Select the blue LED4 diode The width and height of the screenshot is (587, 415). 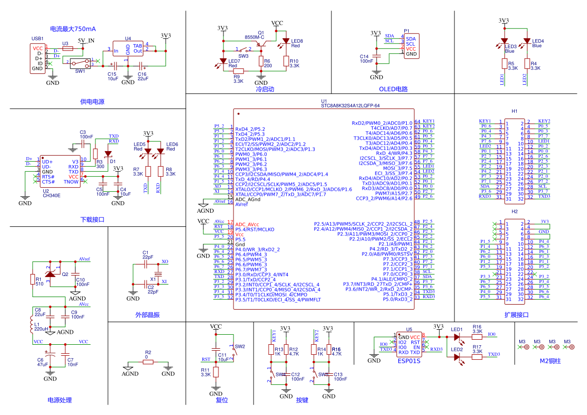[x=527, y=41]
